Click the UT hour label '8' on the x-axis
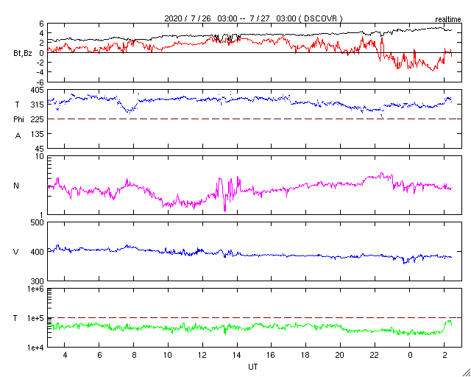Screen dimensions: 471x377 (x=134, y=355)
